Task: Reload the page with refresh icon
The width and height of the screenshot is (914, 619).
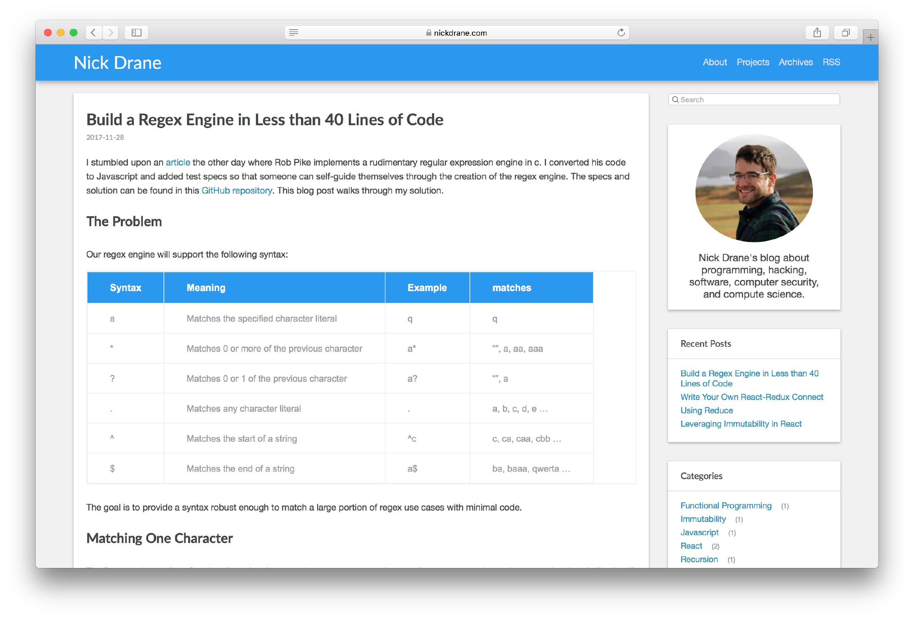Action: coord(621,32)
